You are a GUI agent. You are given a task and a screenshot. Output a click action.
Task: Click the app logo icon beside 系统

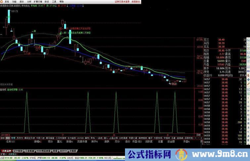[2, 2]
